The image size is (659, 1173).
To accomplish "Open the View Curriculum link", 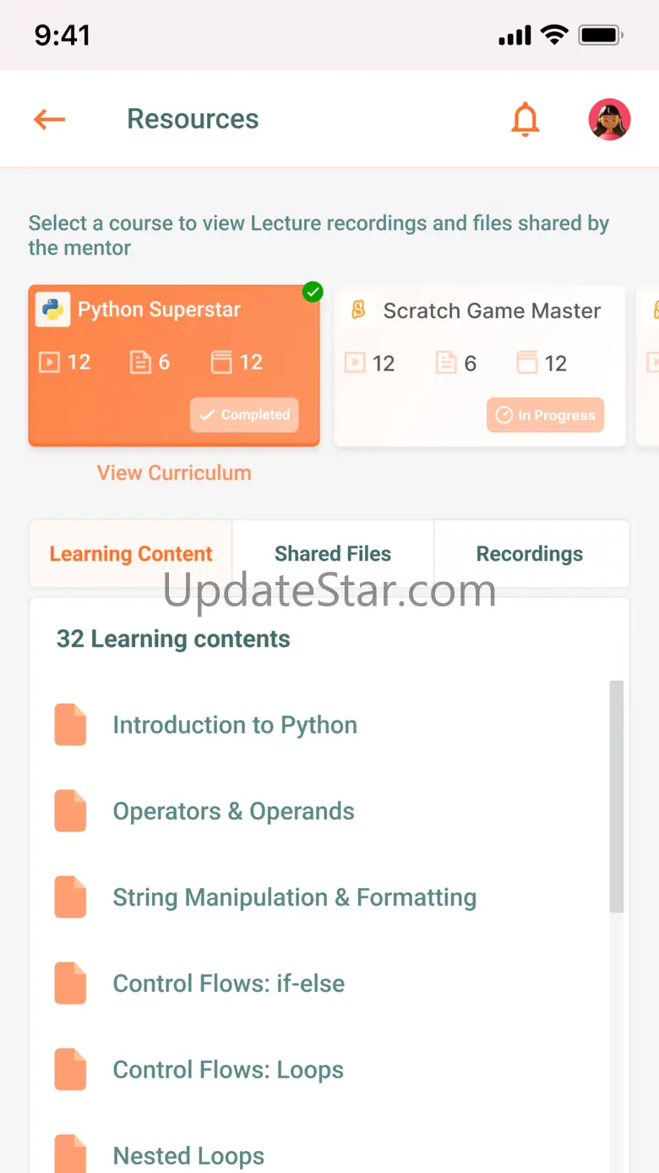I will [174, 473].
